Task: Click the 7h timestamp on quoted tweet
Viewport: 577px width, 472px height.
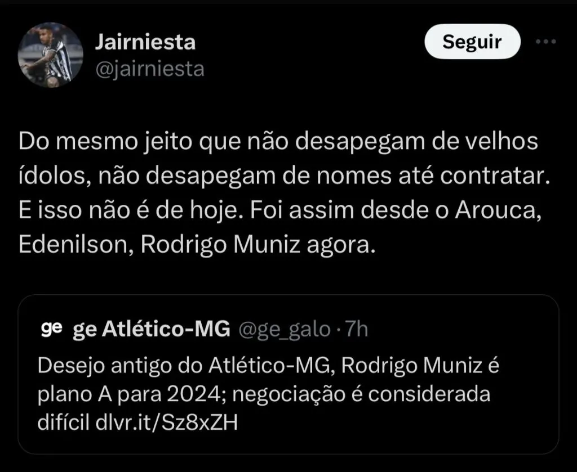Action: point(356,330)
